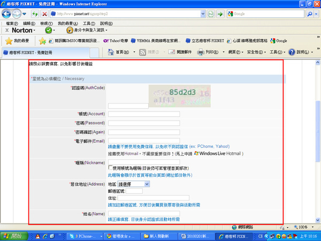
Task: Open the 立志痞客邦 PIXNET bookmark
Action: click(205, 41)
